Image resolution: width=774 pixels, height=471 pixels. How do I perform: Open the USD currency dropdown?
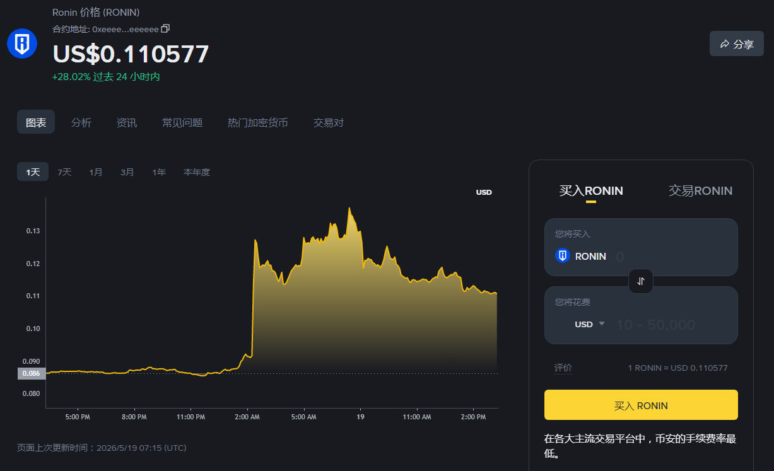point(590,324)
